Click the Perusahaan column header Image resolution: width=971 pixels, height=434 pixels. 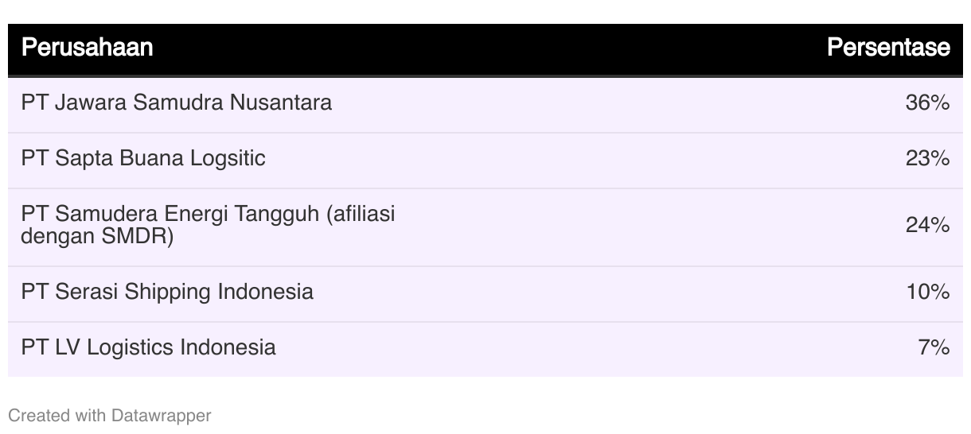[87, 48]
